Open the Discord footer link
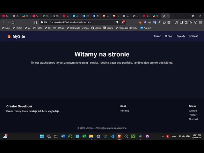This screenshot has height=153, width=204. [x=193, y=119]
